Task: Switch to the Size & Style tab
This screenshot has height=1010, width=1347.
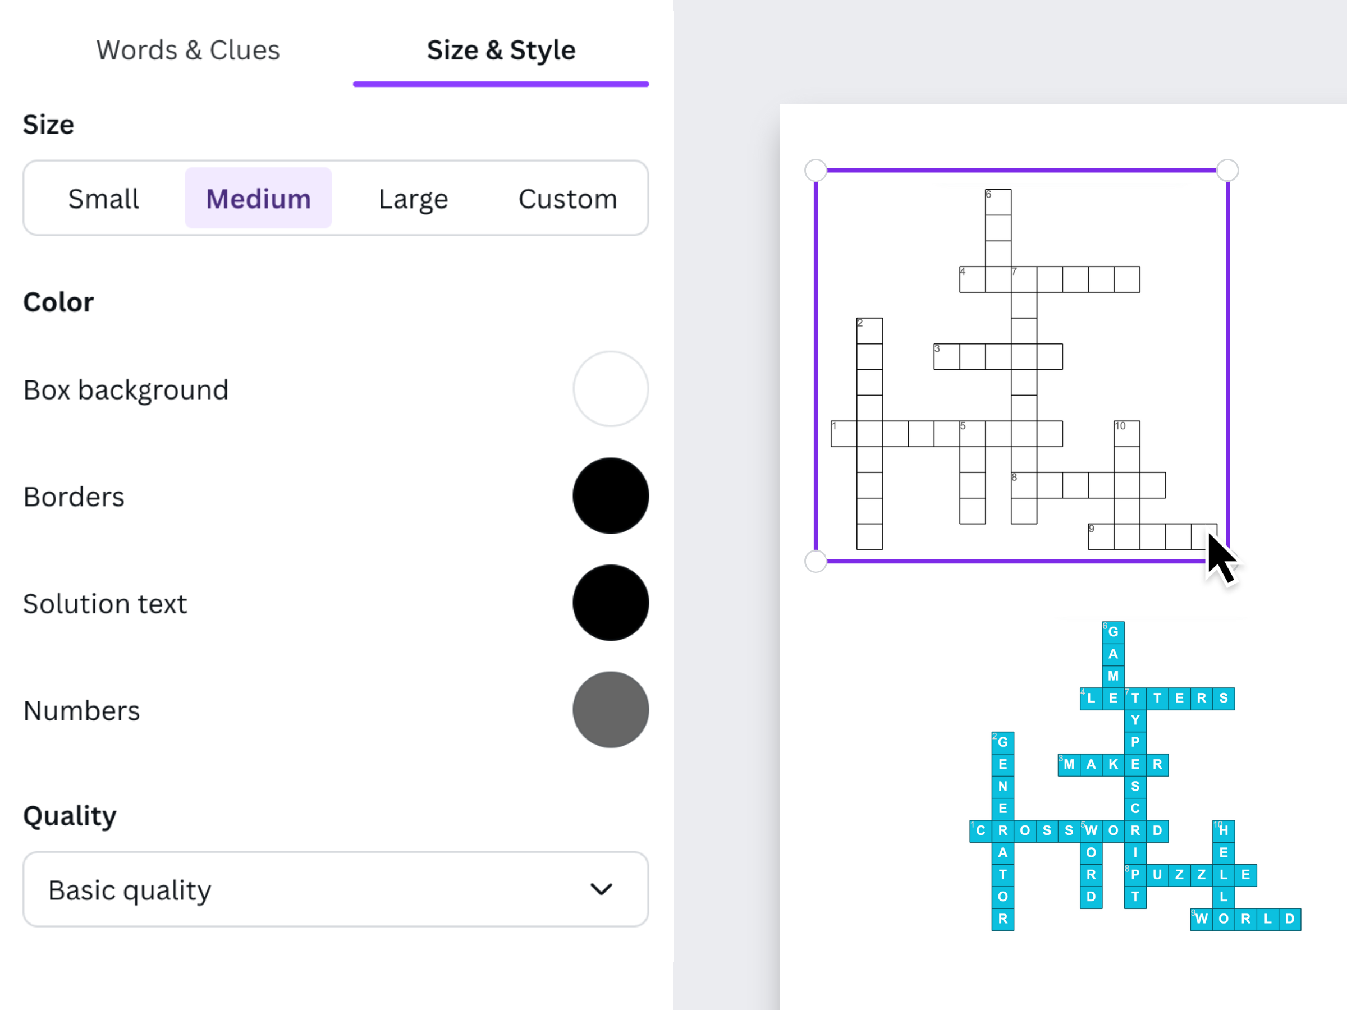Action: 501,50
